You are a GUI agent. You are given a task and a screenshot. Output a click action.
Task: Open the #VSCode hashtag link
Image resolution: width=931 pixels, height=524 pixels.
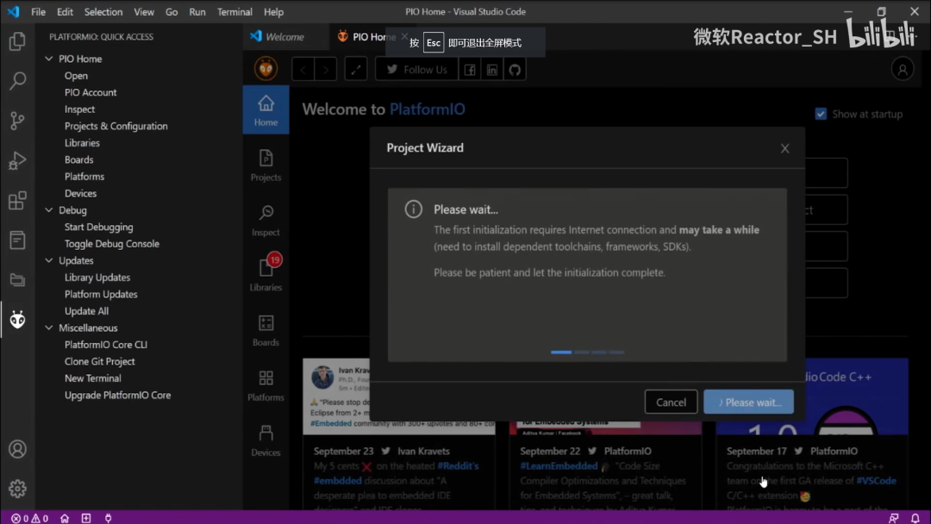tap(877, 481)
